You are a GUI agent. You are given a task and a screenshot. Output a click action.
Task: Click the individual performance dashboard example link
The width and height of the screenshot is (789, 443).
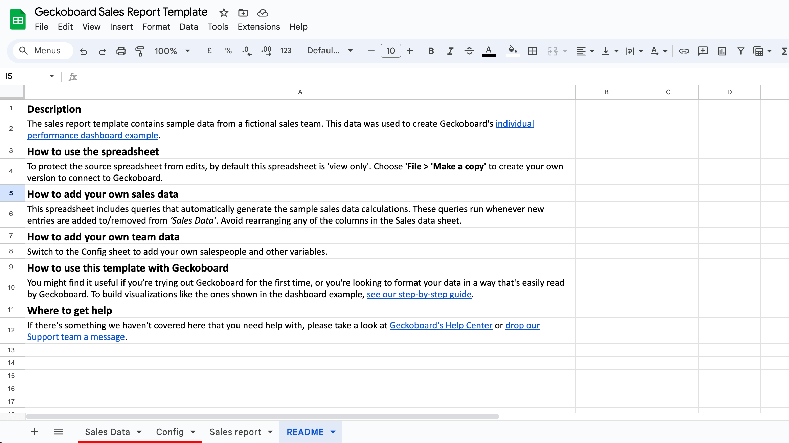click(x=514, y=124)
